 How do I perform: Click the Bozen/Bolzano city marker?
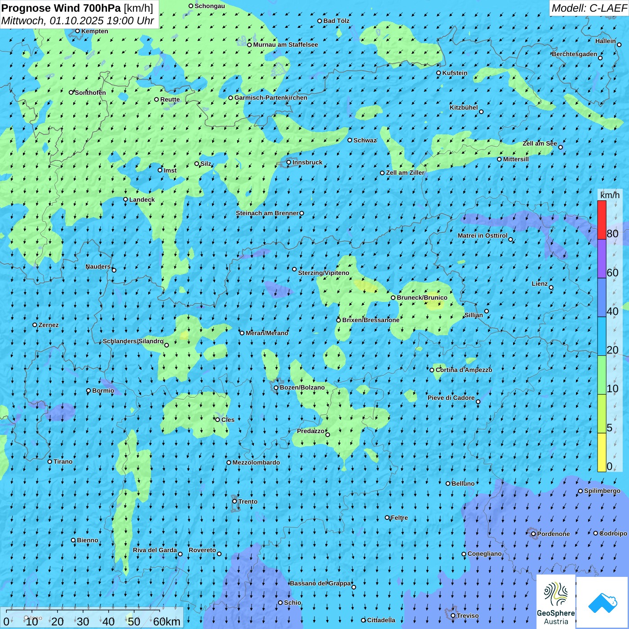(276, 388)
